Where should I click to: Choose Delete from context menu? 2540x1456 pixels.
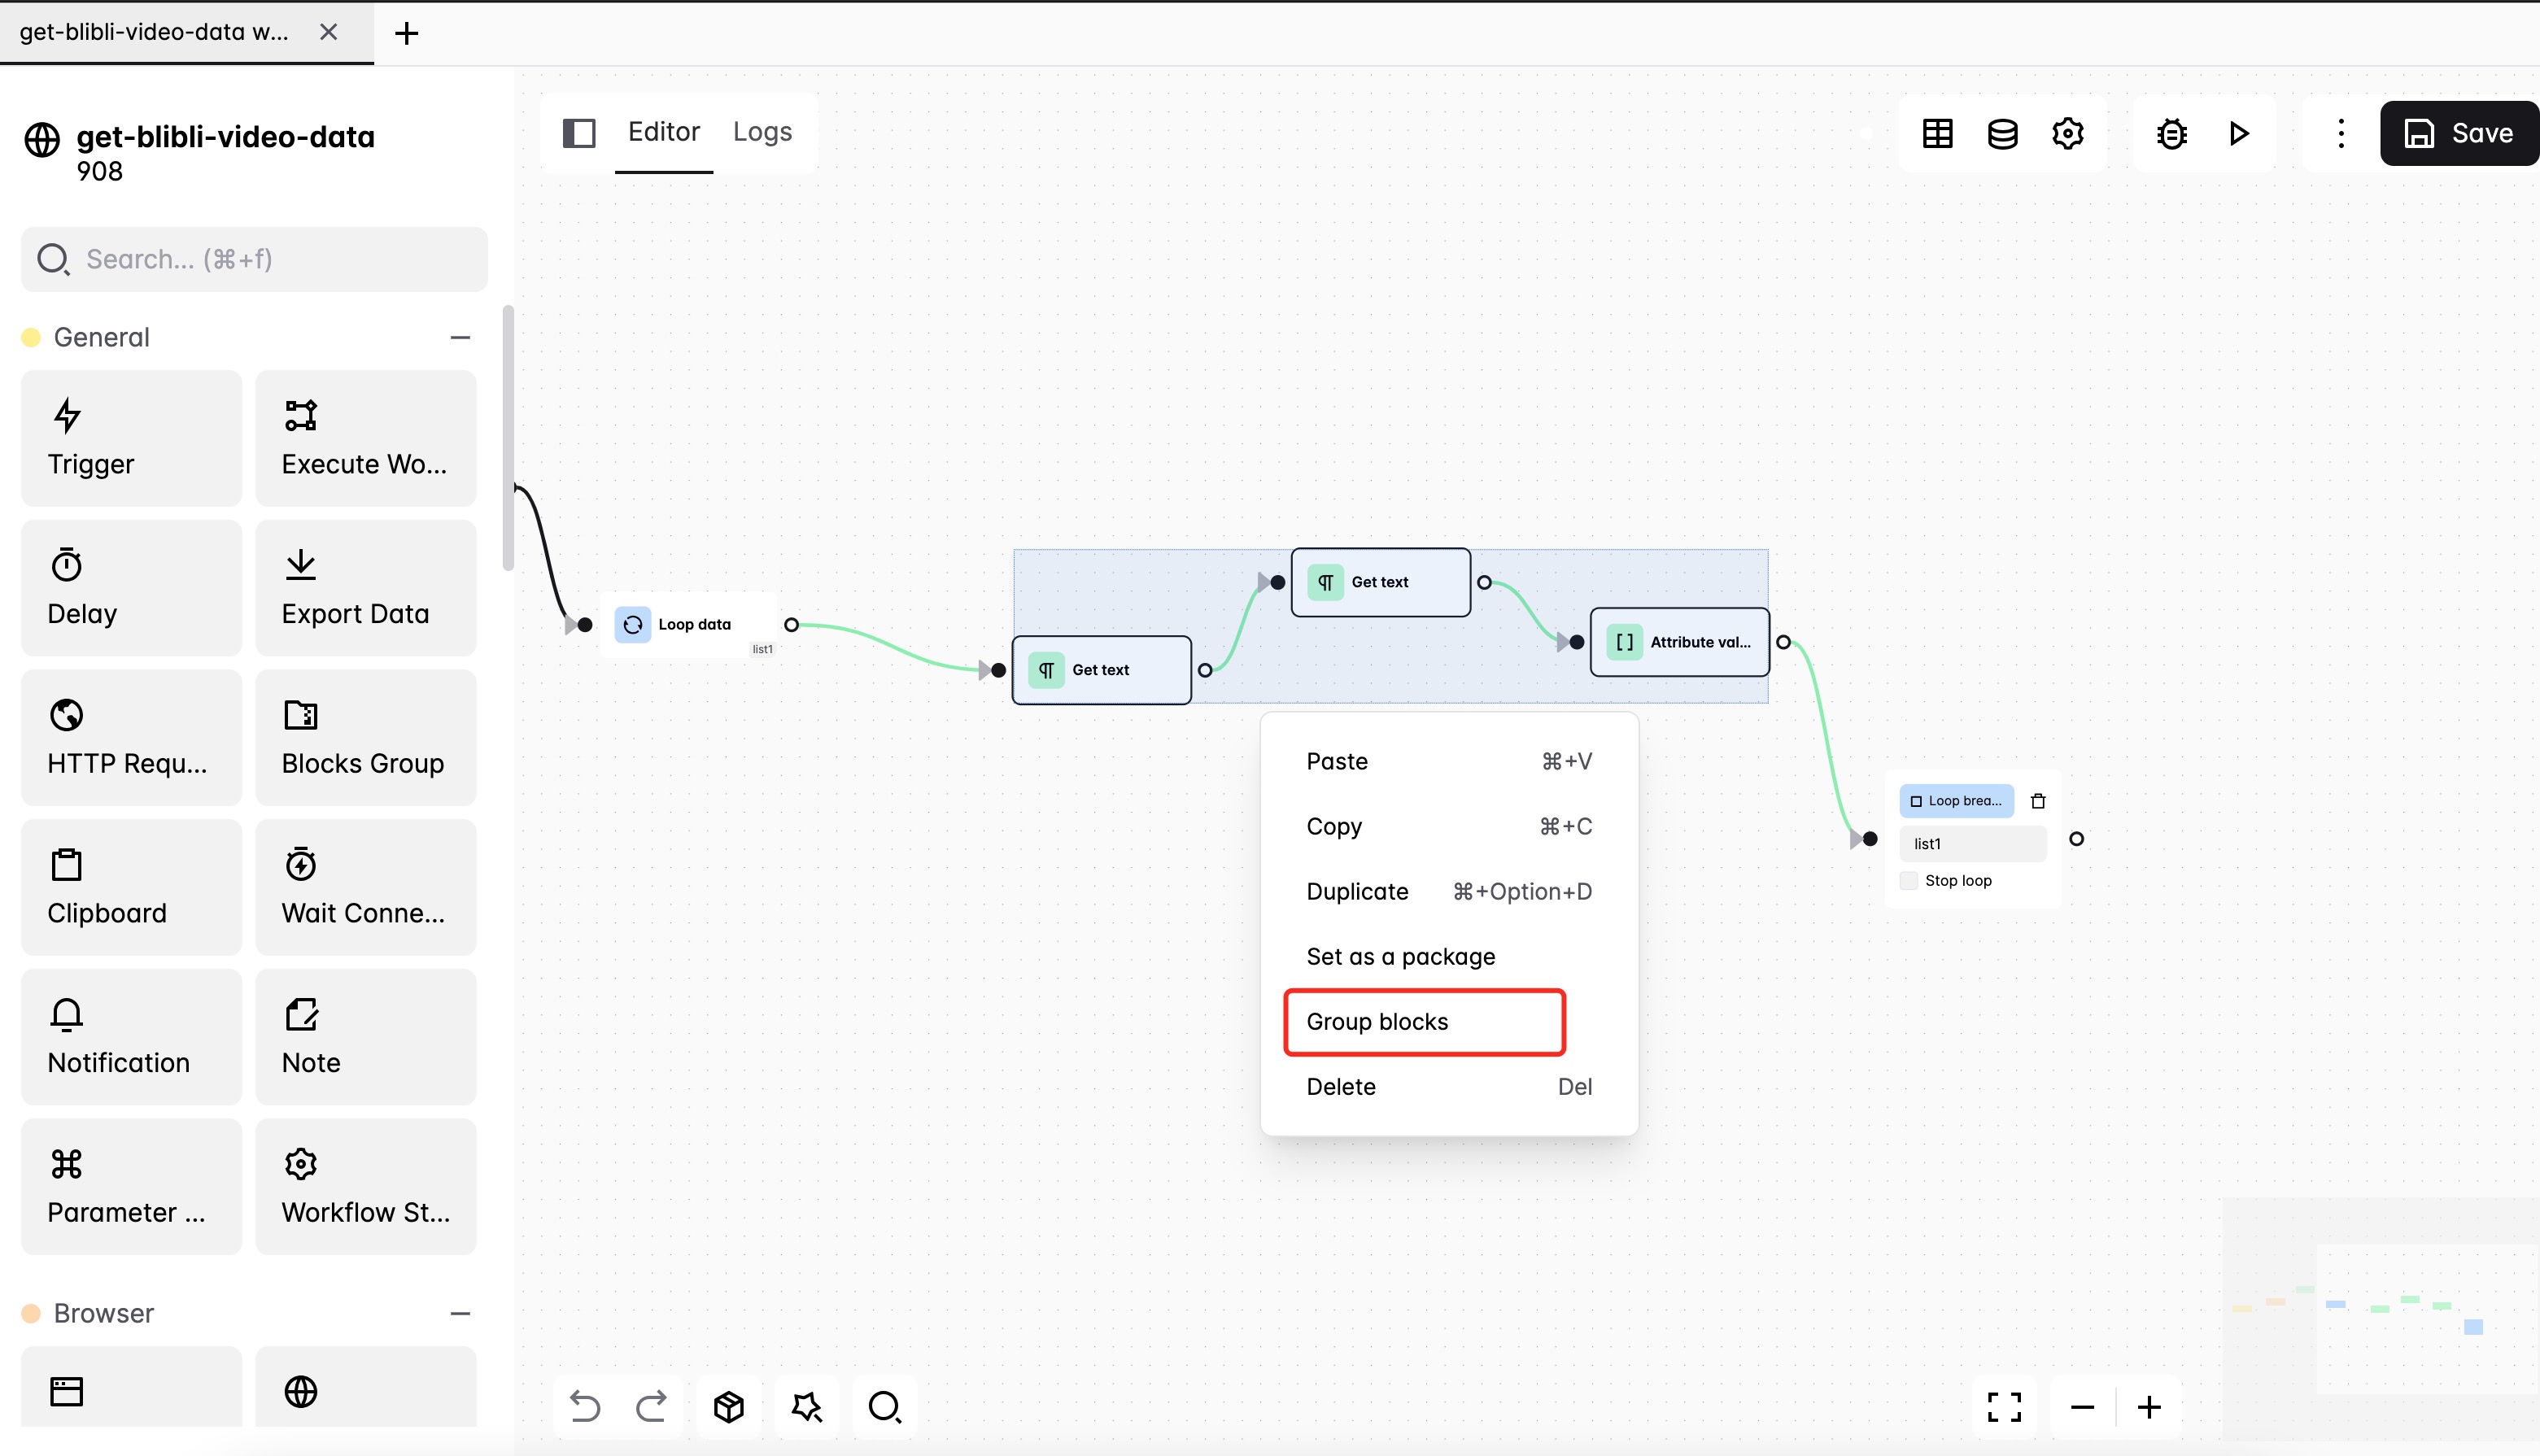tap(1449, 1086)
